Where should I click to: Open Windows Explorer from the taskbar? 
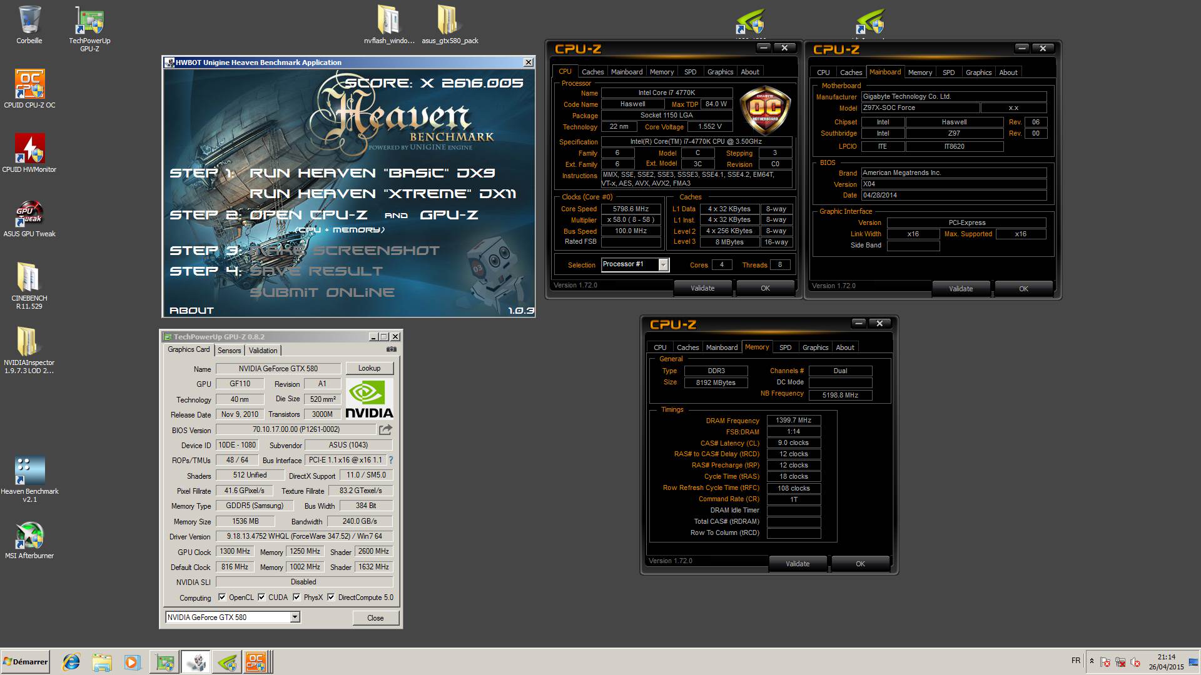point(101,662)
